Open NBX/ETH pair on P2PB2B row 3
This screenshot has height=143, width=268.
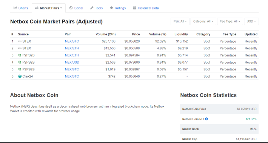tap(72, 55)
